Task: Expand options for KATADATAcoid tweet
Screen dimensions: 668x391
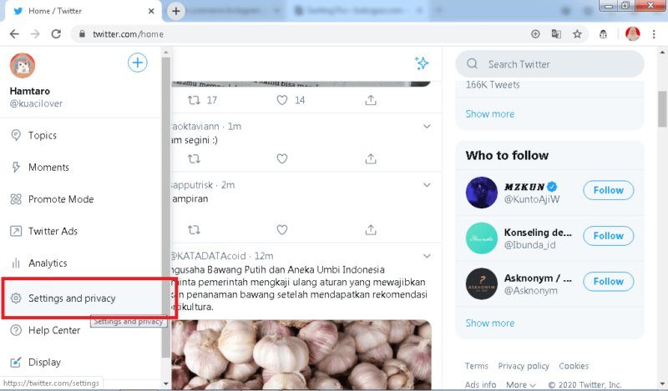Action: (x=427, y=256)
